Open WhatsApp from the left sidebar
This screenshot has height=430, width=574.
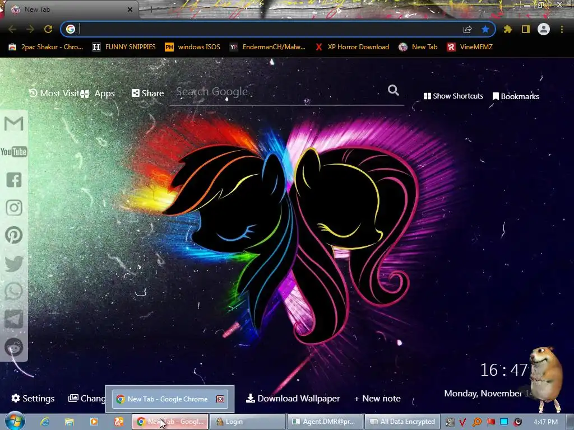pyautogui.click(x=14, y=291)
